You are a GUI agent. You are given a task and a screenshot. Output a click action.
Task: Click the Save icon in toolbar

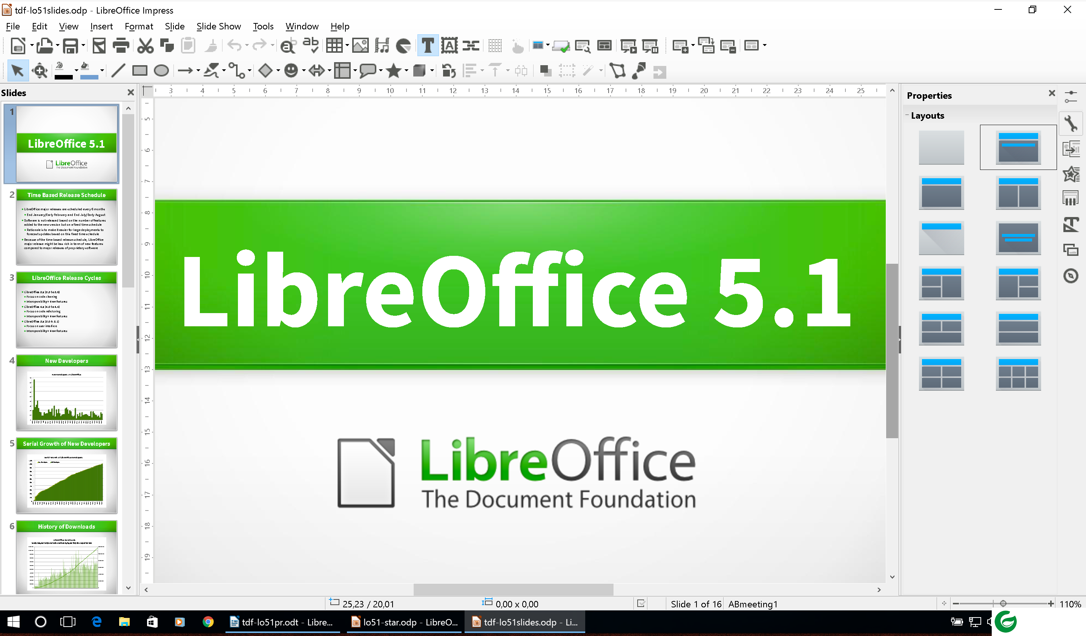click(71, 46)
